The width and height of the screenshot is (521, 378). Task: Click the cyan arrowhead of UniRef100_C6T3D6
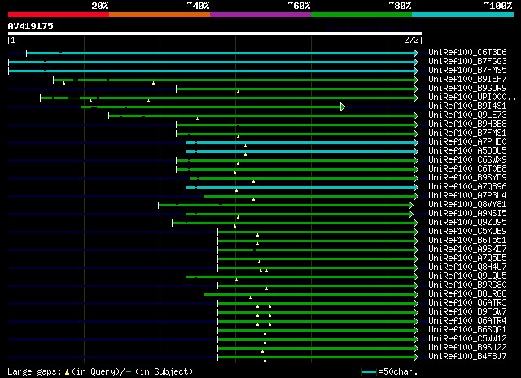pyautogui.click(x=416, y=53)
